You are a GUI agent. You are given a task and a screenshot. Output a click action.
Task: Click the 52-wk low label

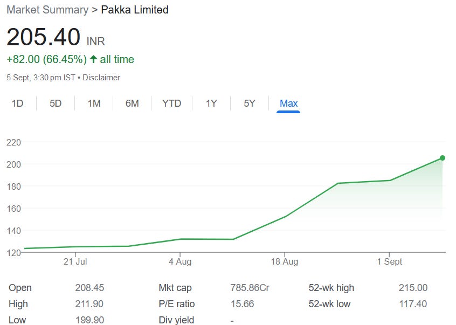pyautogui.click(x=329, y=304)
